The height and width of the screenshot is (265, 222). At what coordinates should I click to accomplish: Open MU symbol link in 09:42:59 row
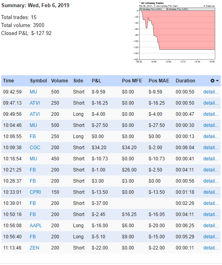(33, 92)
